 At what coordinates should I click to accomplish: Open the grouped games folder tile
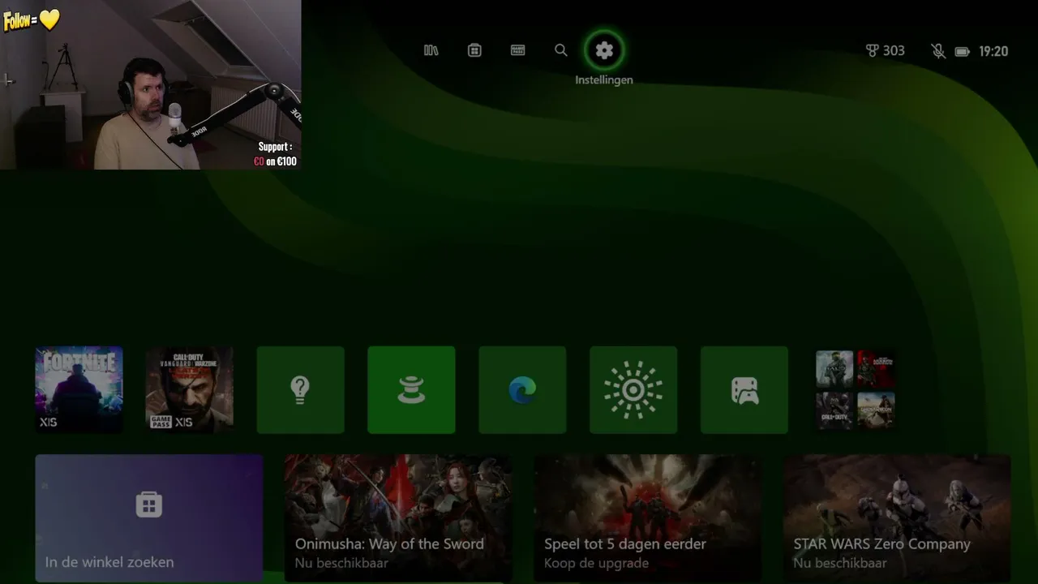coord(856,390)
